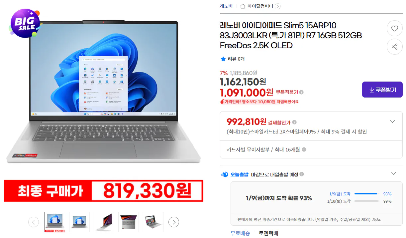Image resolution: width=406 pixels, height=238 pixels.
Task: Show next product thumbnails with right arrow
Action: point(174,222)
